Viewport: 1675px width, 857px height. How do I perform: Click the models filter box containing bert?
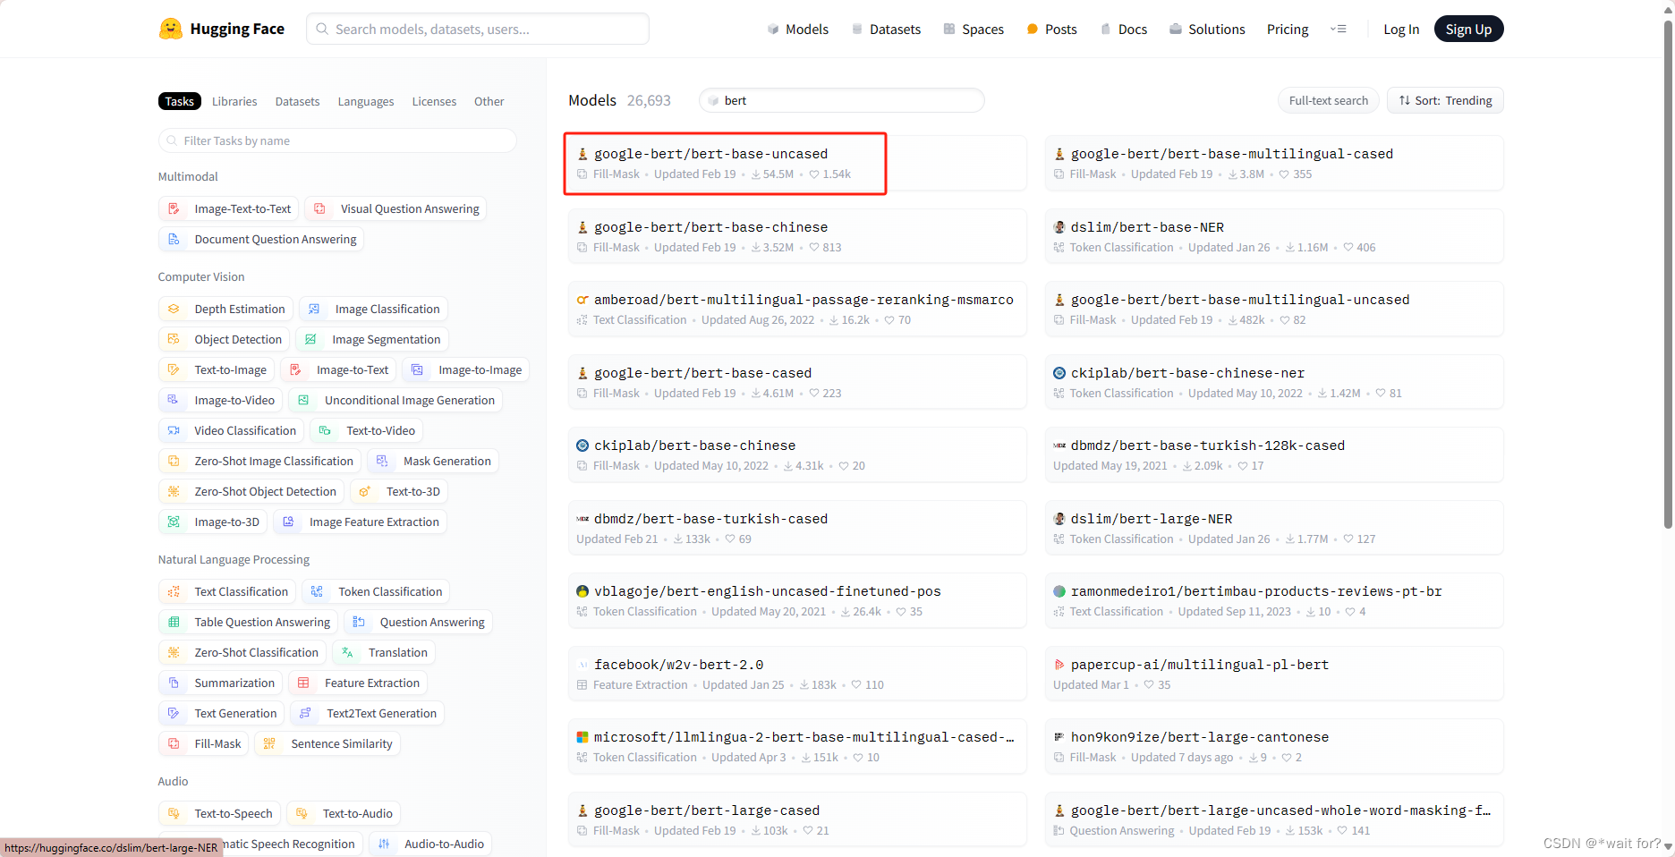click(841, 100)
